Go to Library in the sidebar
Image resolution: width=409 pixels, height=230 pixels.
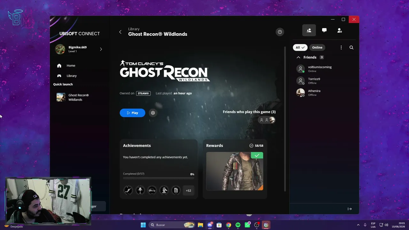click(x=72, y=76)
